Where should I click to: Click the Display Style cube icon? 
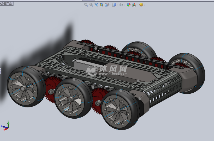pyautogui.click(x=114, y=5)
